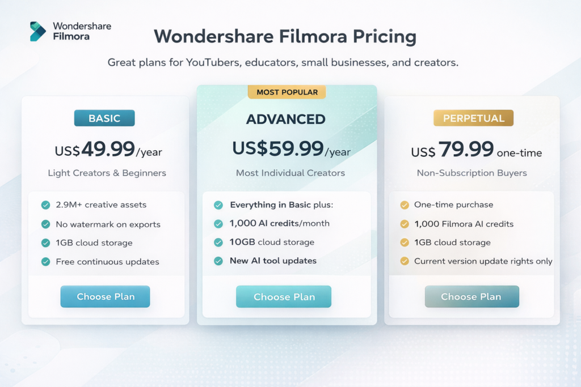The image size is (581, 387).
Task: Choose Plan for the Advanced tier
Action: 284,296
